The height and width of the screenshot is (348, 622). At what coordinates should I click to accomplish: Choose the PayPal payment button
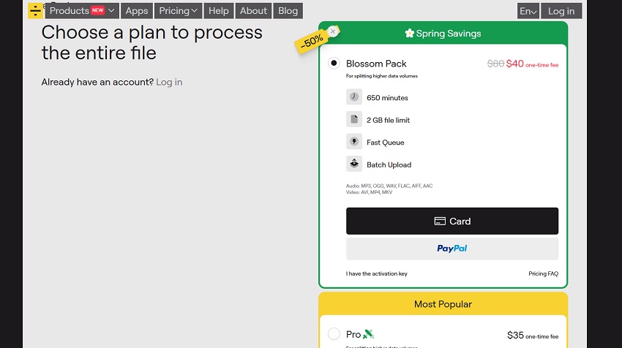[451, 249]
